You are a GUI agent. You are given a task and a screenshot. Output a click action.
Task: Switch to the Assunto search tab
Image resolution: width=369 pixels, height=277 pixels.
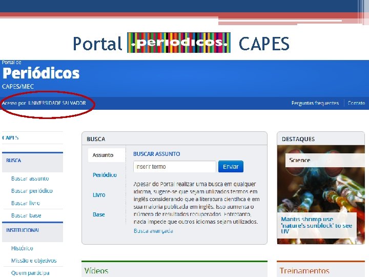[107, 155]
